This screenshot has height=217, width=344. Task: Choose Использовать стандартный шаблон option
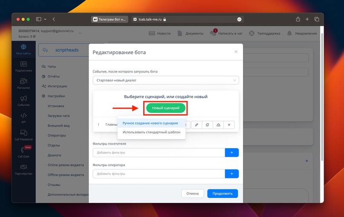pyautogui.click(x=151, y=132)
